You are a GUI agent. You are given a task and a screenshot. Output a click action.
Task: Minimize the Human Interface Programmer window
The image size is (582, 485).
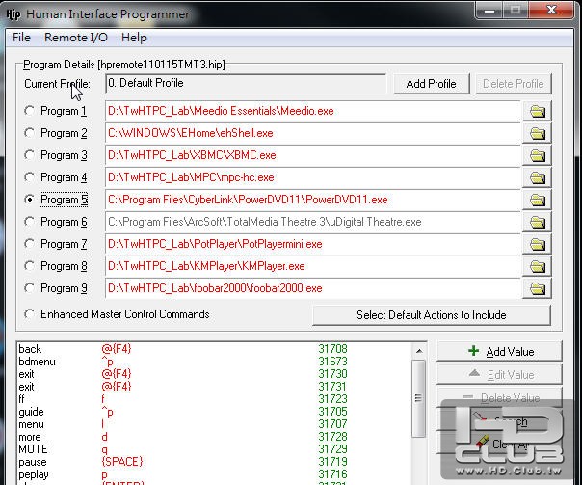[489, 10]
